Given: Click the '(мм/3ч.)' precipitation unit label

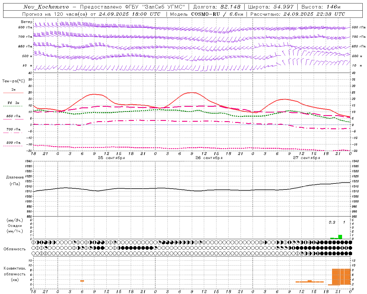Looking at the screenshot, I should click(x=15, y=220).
